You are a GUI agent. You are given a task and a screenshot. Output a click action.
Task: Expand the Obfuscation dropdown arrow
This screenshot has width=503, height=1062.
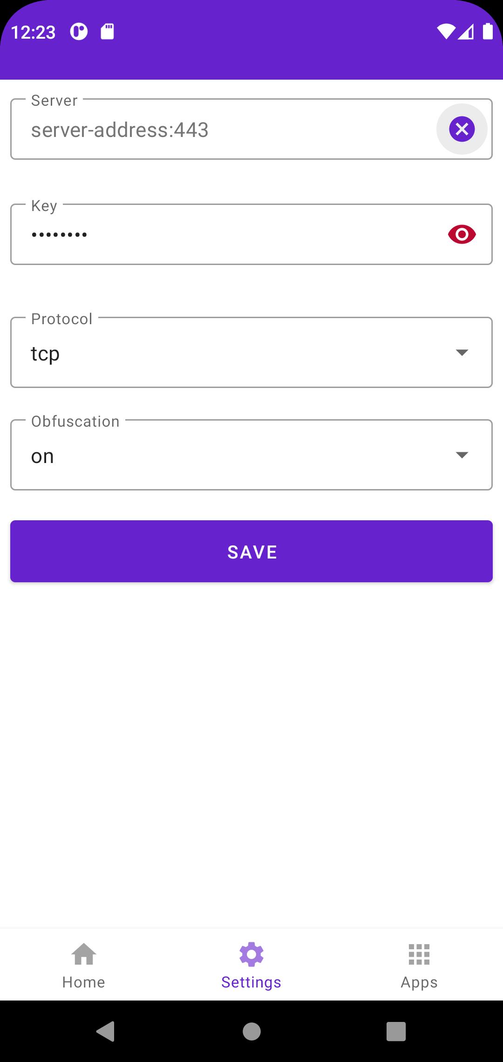(x=462, y=455)
